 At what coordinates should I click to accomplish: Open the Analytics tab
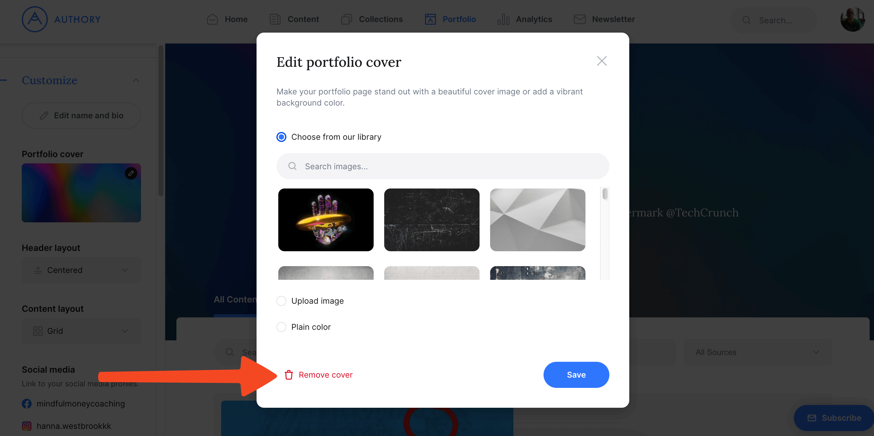pyautogui.click(x=525, y=19)
